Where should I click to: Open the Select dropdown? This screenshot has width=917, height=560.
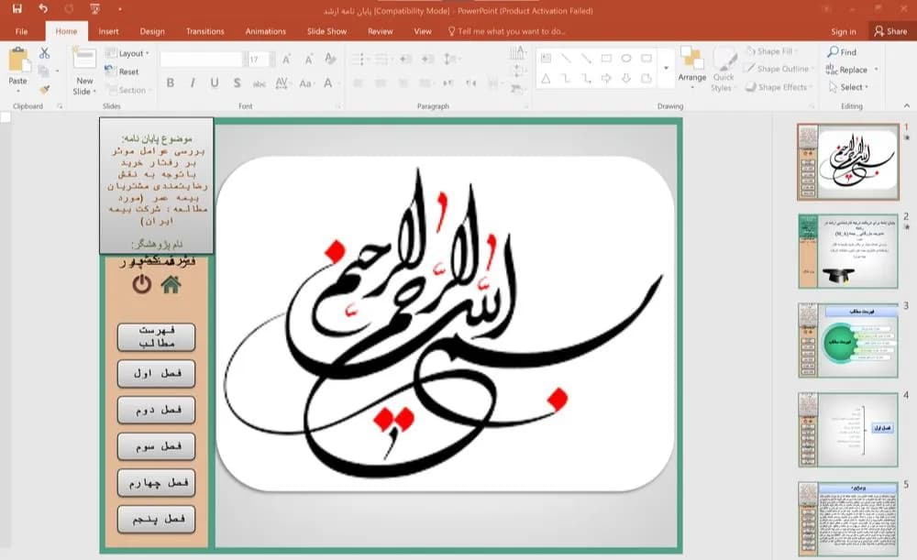click(x=848, y=87)
